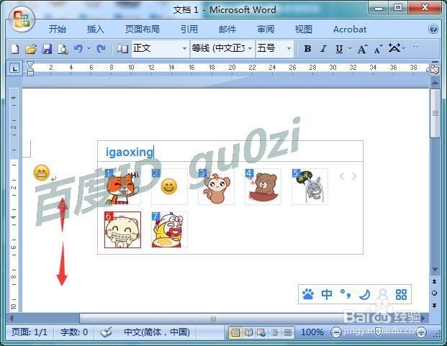Redo the last action

click(101, 49)
